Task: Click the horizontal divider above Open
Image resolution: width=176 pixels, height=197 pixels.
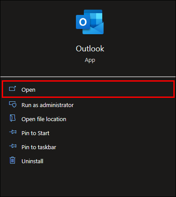Action: click(88, 77)
